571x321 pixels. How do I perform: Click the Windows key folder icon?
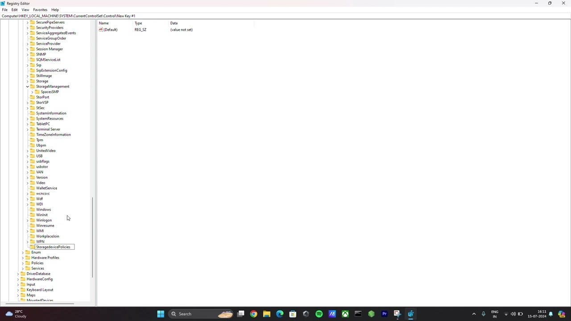[x=32, y=210]
